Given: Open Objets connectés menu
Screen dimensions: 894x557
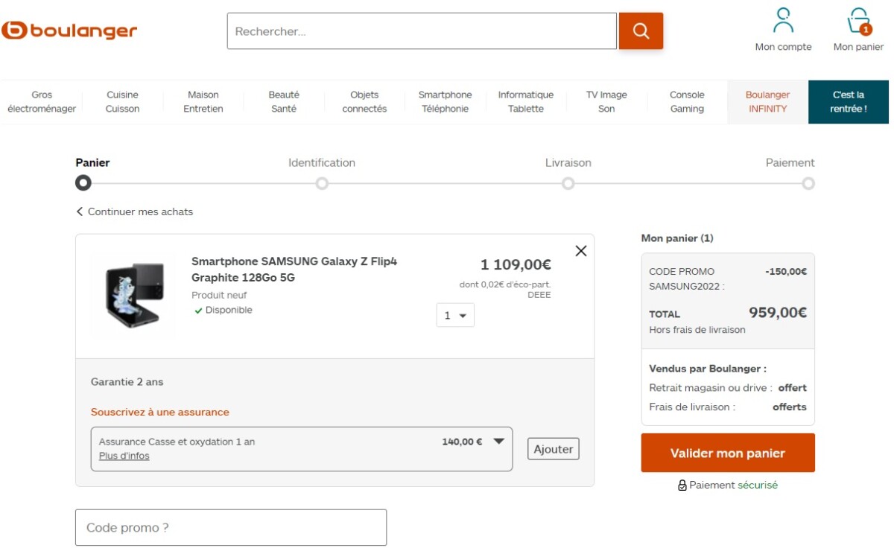Looking at the screenshot, I should coord(364,102).
